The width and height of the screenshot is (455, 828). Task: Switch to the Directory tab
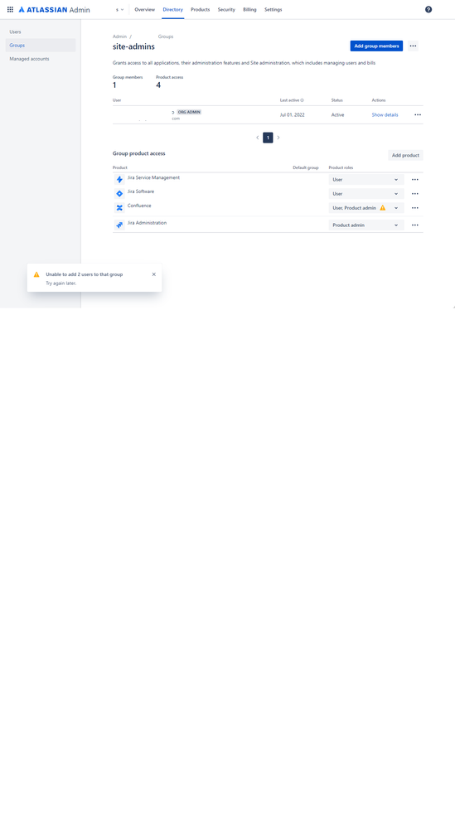pyautogui.click(x=172, y=9)
